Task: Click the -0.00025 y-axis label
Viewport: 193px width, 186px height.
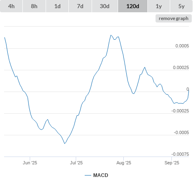Action: (180, 111)
